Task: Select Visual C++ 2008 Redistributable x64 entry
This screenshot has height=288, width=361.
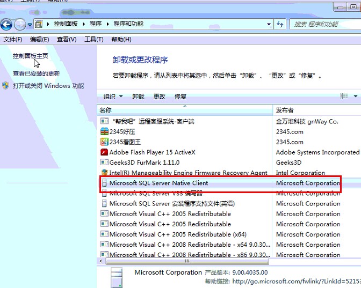Action: click(x=190, y=245)
